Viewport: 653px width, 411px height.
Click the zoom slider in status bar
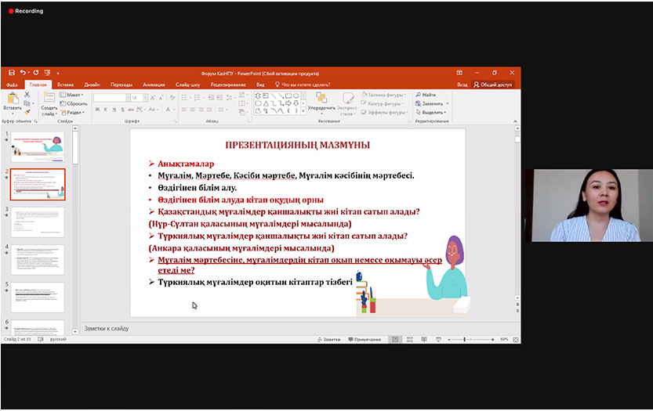pyautogui.click(x=464, y=340)
